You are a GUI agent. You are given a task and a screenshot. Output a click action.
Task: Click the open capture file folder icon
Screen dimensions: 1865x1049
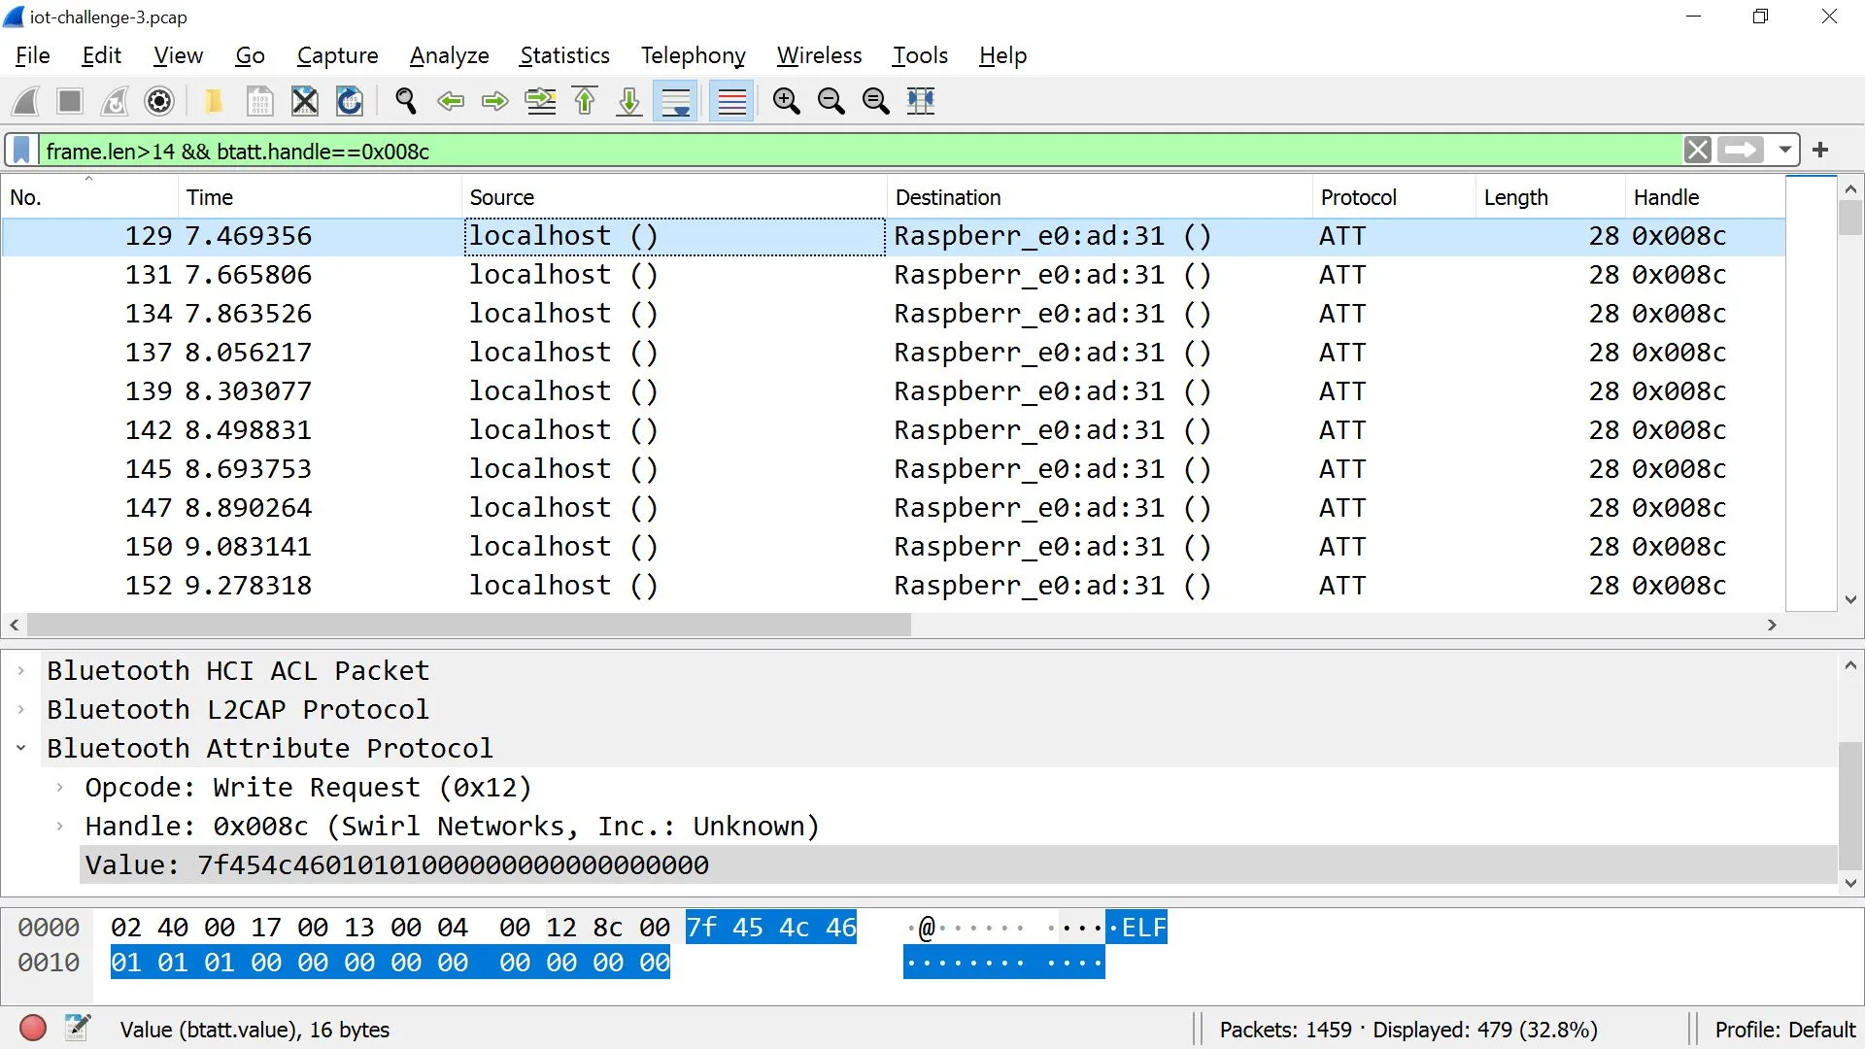pos(213,101)
